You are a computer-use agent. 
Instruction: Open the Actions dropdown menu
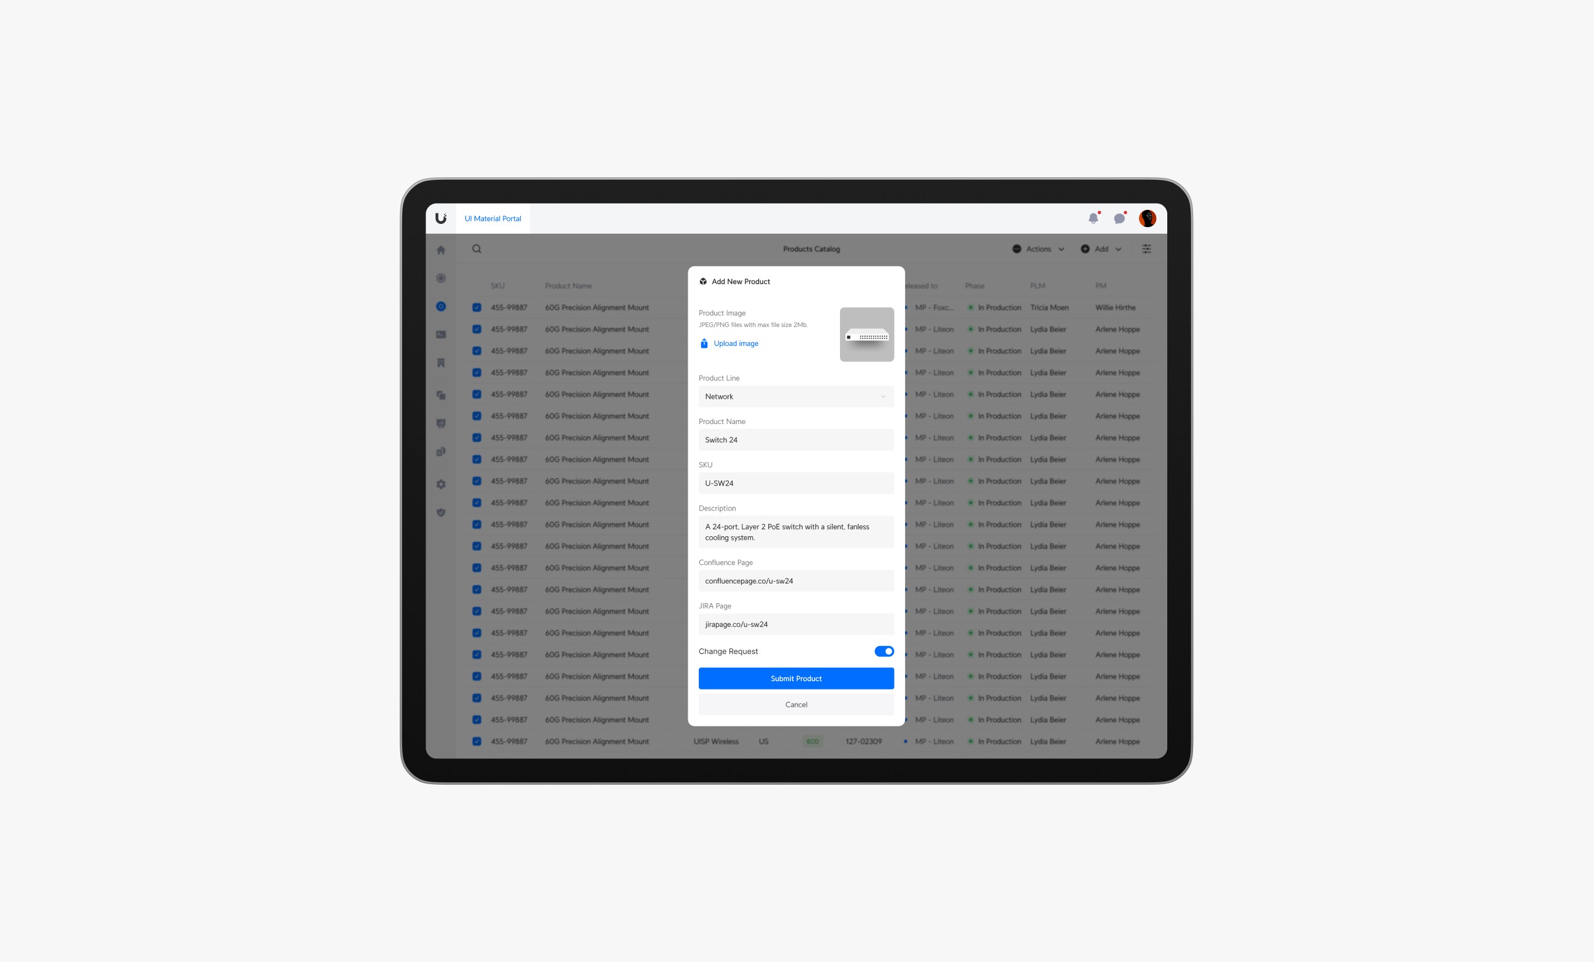click(x=1037, y=248)
